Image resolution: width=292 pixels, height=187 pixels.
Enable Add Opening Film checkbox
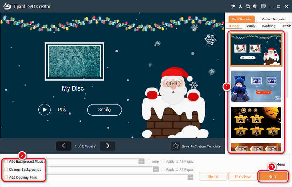(6, 177)
